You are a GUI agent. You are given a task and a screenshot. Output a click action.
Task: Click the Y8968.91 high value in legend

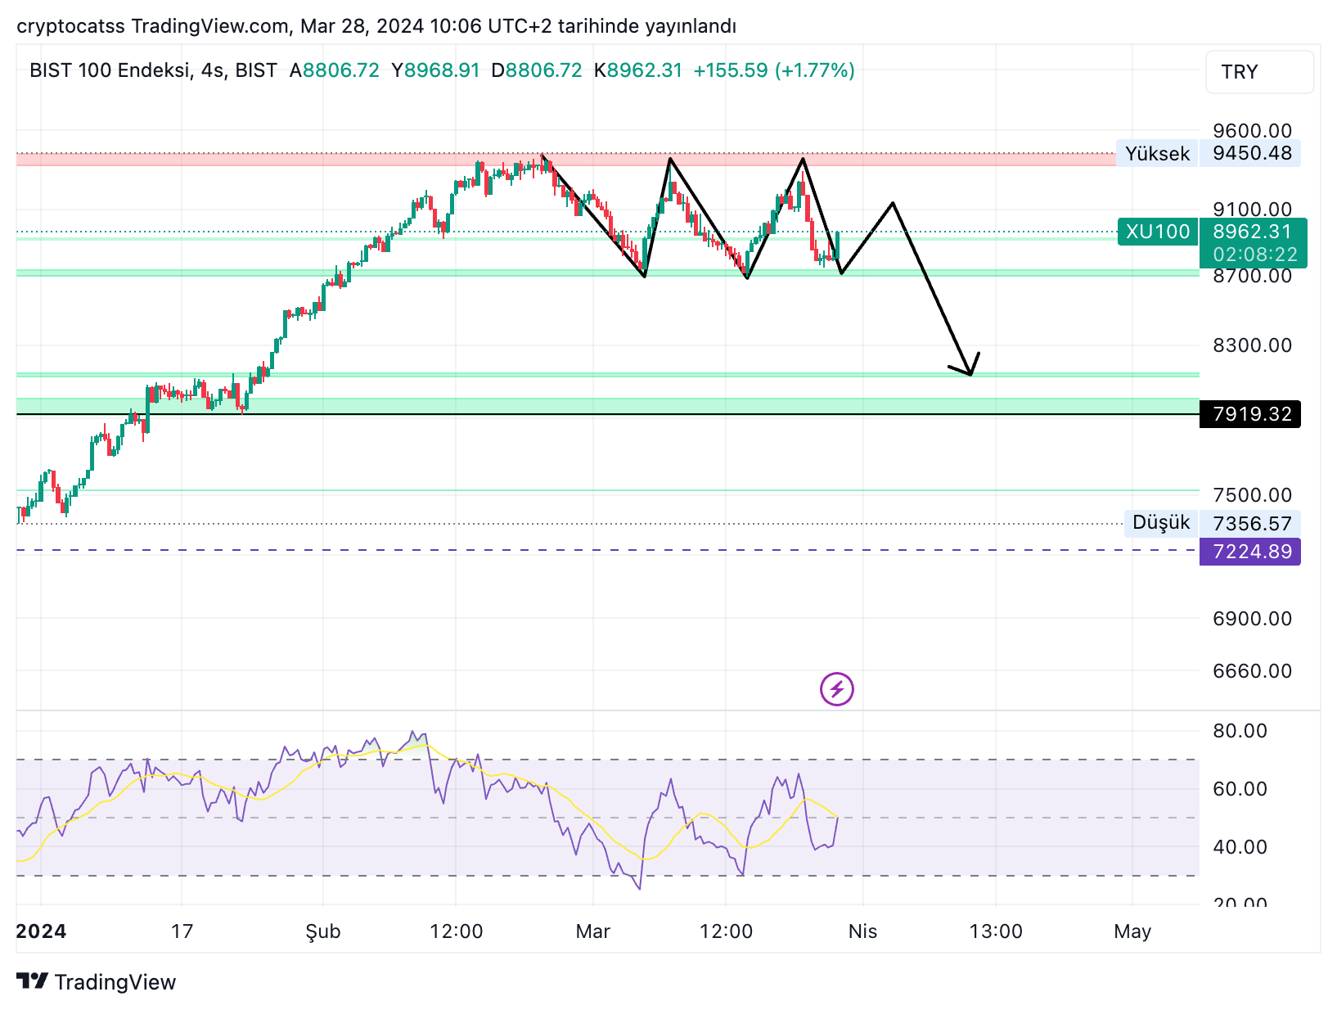(x=435, y=70)
